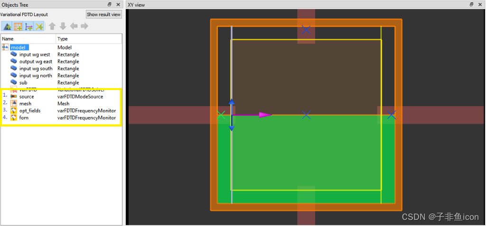486x226 pixels.
Task: Move selected object up with the up arrow
Action: 52,27
